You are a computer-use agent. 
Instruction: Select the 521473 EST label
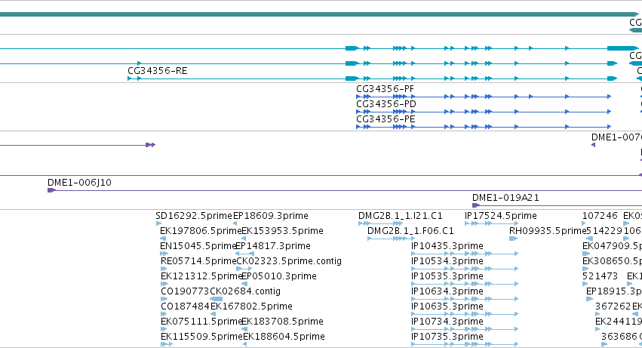coord(600,277)
